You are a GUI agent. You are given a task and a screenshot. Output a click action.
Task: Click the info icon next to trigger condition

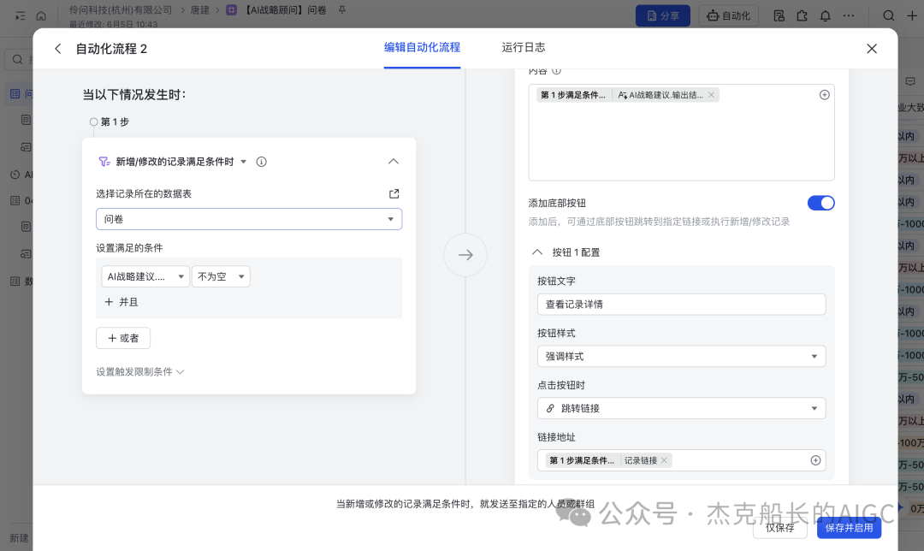(262, 162)
